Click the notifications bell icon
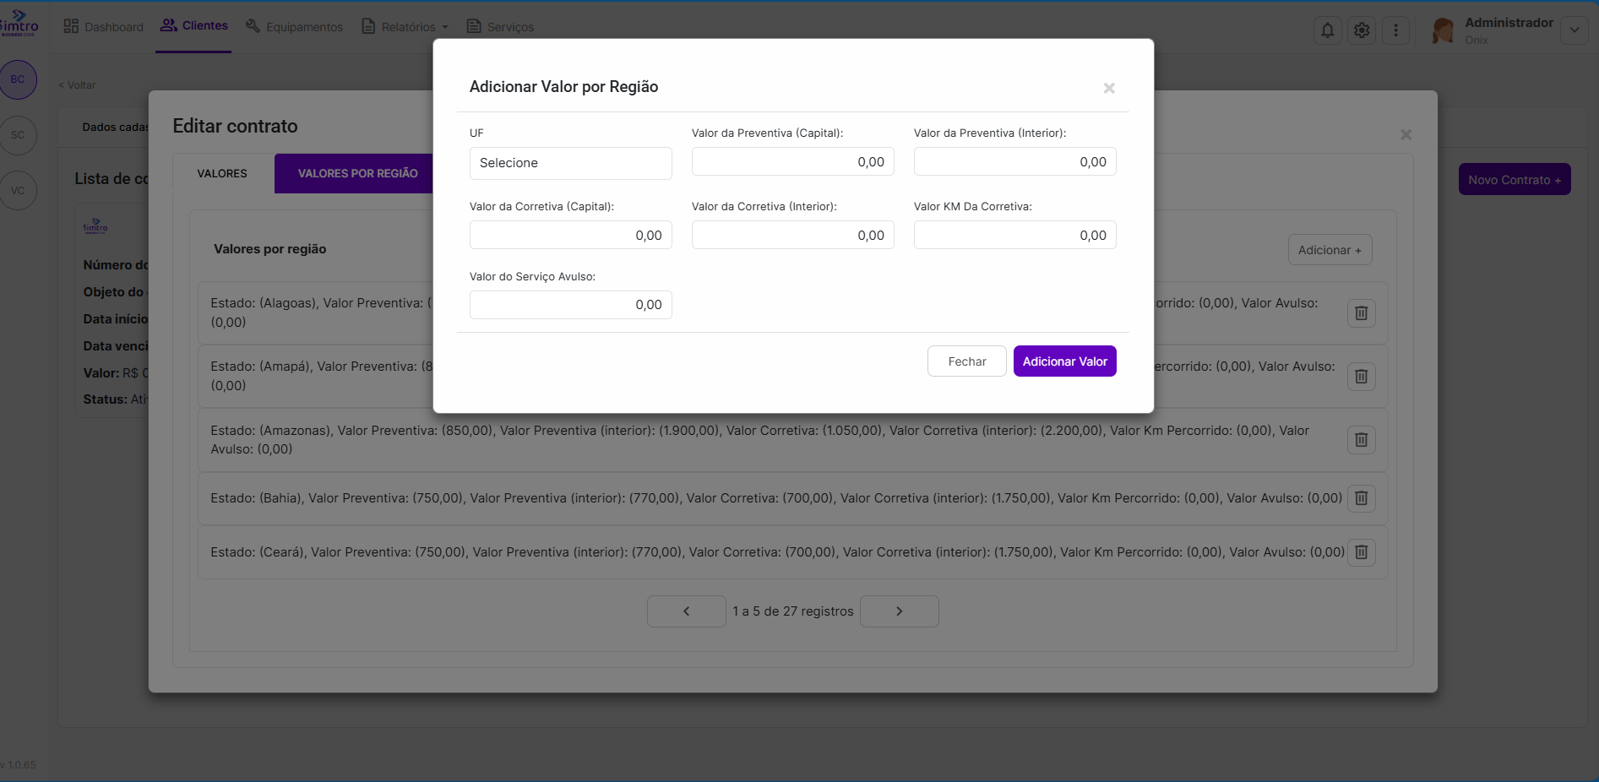The width and height of the screenshot is (1599, 782). point(1327,30)
